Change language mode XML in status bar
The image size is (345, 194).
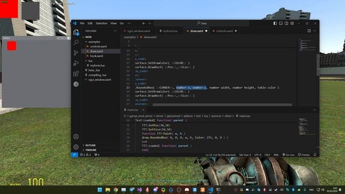pos(276,155)
